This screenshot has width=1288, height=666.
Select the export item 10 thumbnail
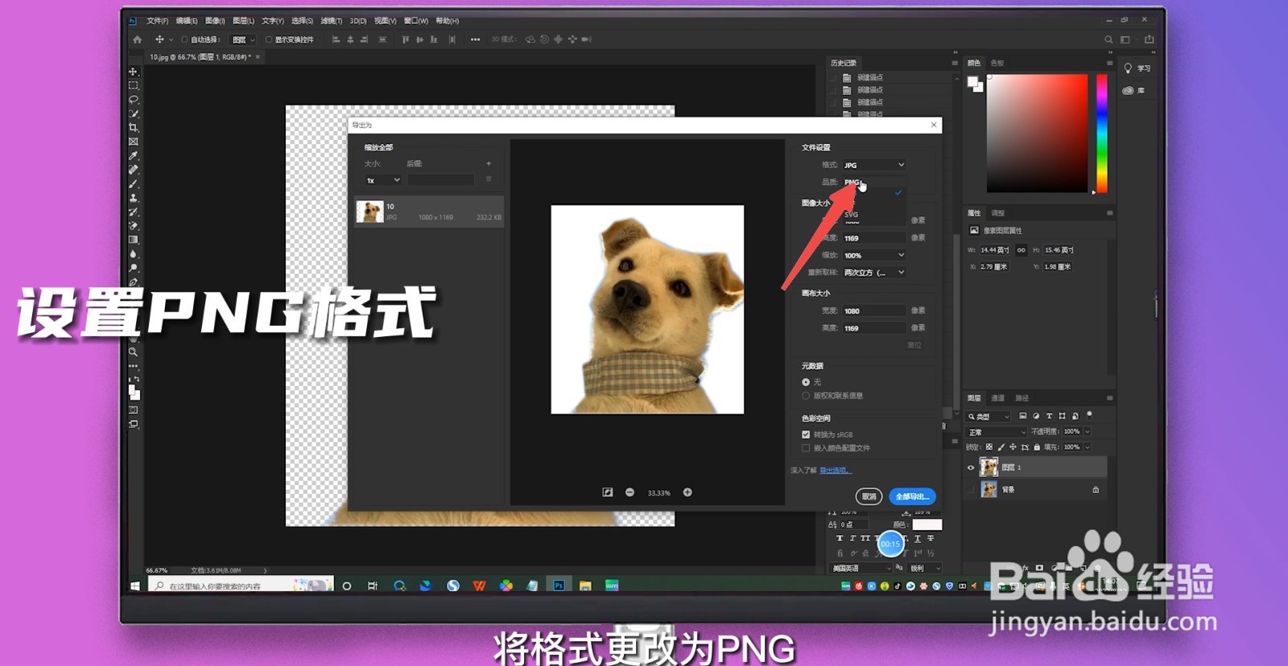pyautogui.click(x=369, y=212)
